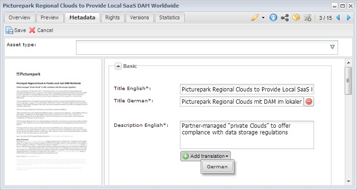Minimize the asset detail window
The height and width of the screenshot is (190, 357).
334,6
